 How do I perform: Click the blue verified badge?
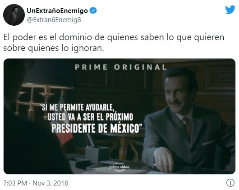[93, 11]
